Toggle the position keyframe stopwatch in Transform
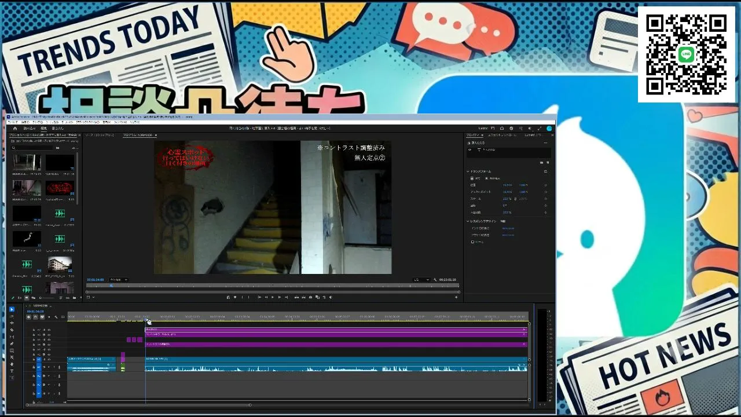The width and height of the screenshot is (741, 417). [545, 185]
